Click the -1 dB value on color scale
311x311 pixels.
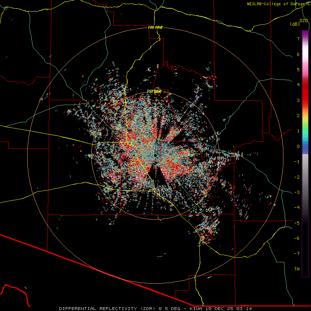point(297,162)
